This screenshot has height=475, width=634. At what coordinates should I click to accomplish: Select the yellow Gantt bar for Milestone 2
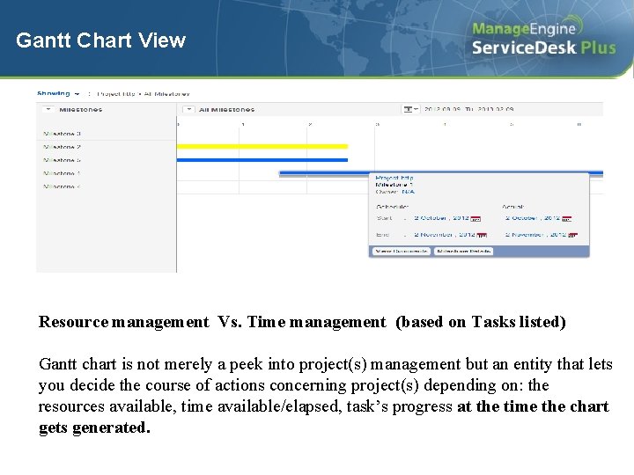pyautogui.click(x=262, y=147)
